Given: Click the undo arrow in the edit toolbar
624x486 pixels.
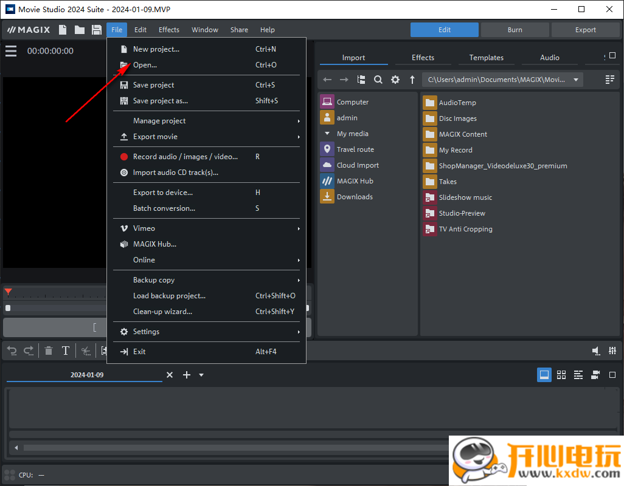Looking at the screenshot, I should click(x=12, y=351).
